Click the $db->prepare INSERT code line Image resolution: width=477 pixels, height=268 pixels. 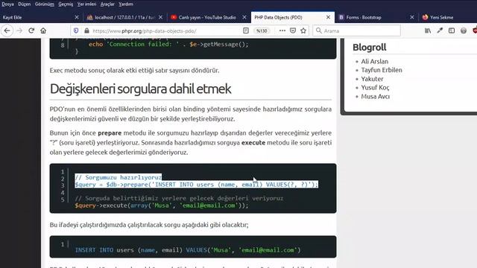[196, 185]
